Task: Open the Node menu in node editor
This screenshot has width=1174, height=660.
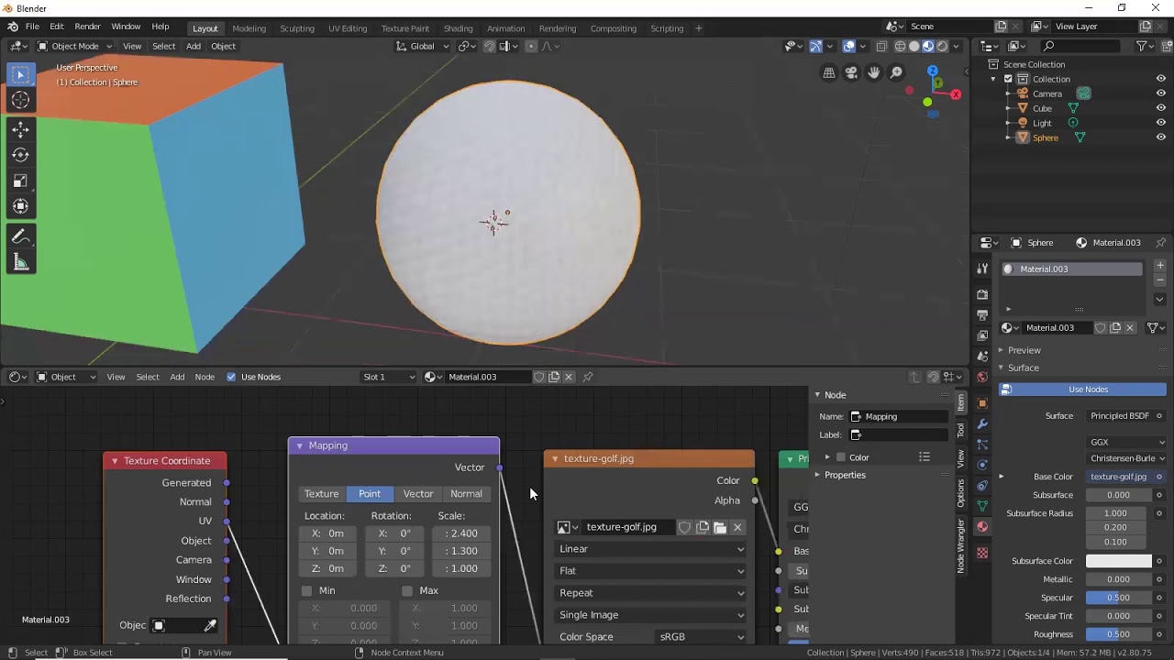Action: [205, 377]
